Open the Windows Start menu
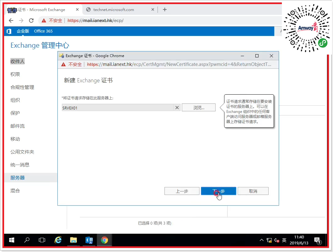The width and height of the screenshot is (333, 252). point(12,240)
